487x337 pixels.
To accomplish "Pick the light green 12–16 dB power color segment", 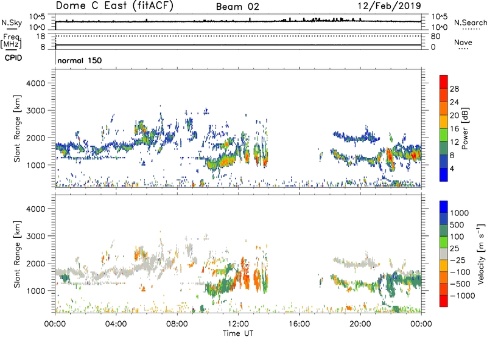I will (x=444, y=135).
